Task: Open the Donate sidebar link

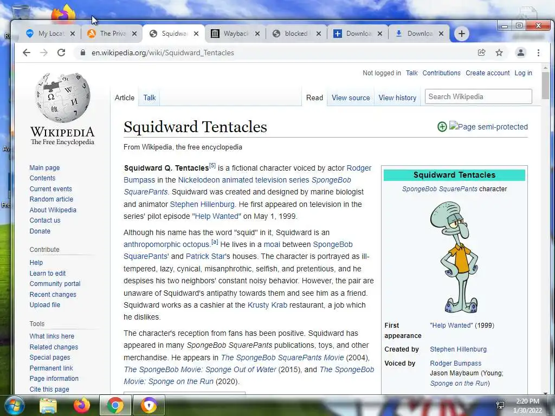Action: pos(40,231)
